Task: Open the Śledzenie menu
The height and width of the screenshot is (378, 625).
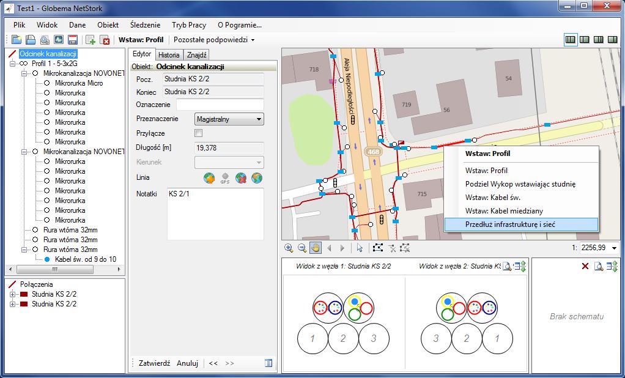Action: (x=145, y=24)
